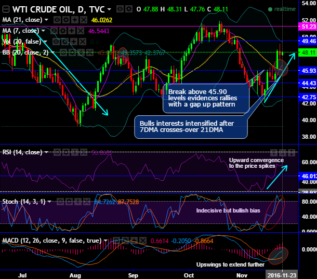
Task: Click the MA (7, close) legend label
Action: (x=21, y=31)
